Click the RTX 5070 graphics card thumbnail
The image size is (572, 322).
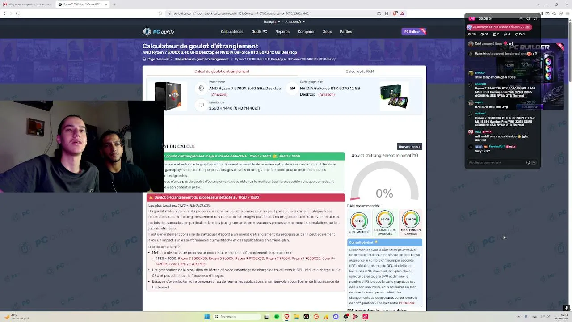pyautogui.click(x=394, y=96)
